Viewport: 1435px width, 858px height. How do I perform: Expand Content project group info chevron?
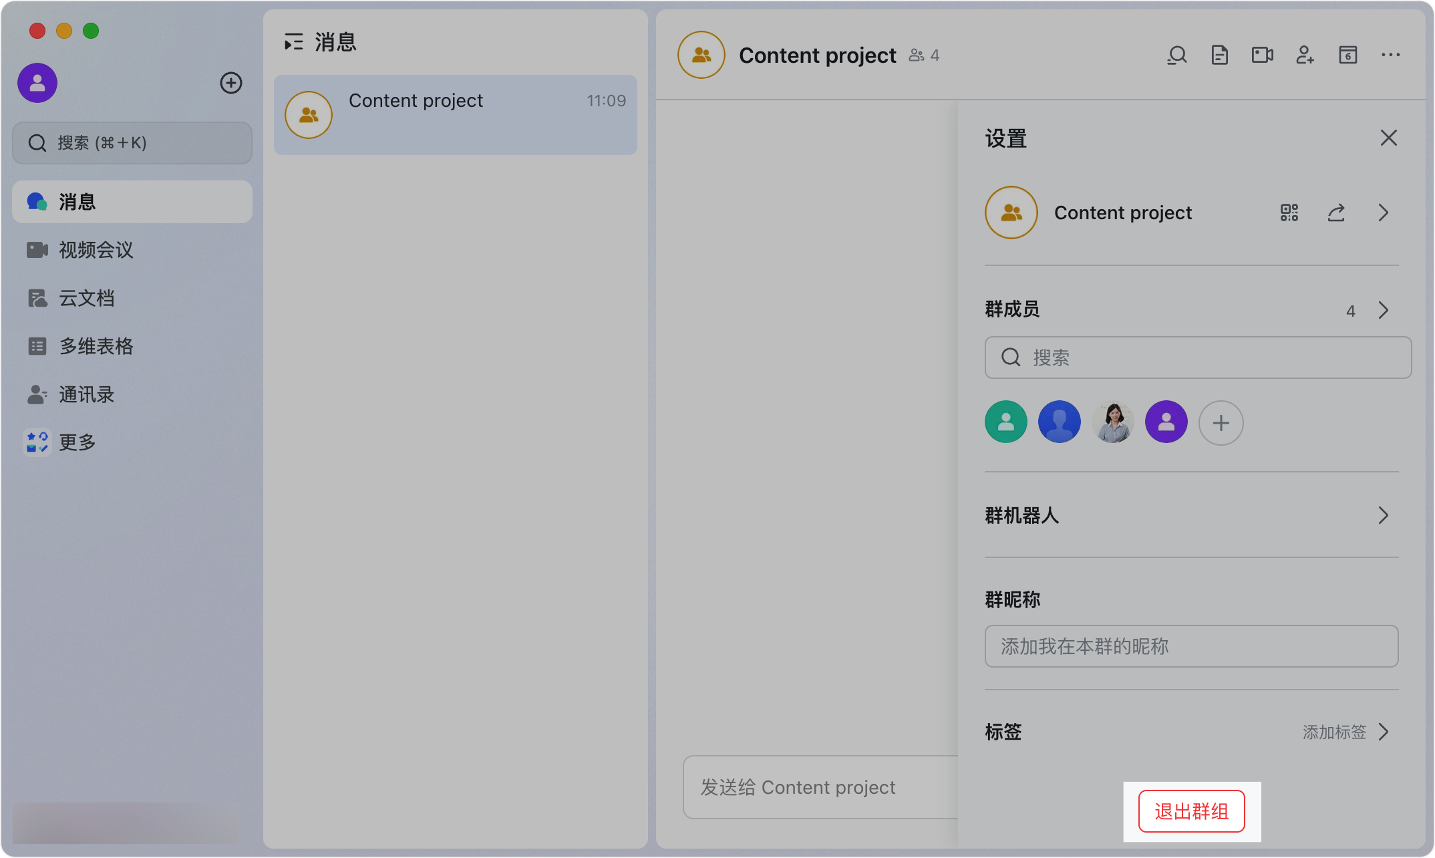click(1384, 212)
